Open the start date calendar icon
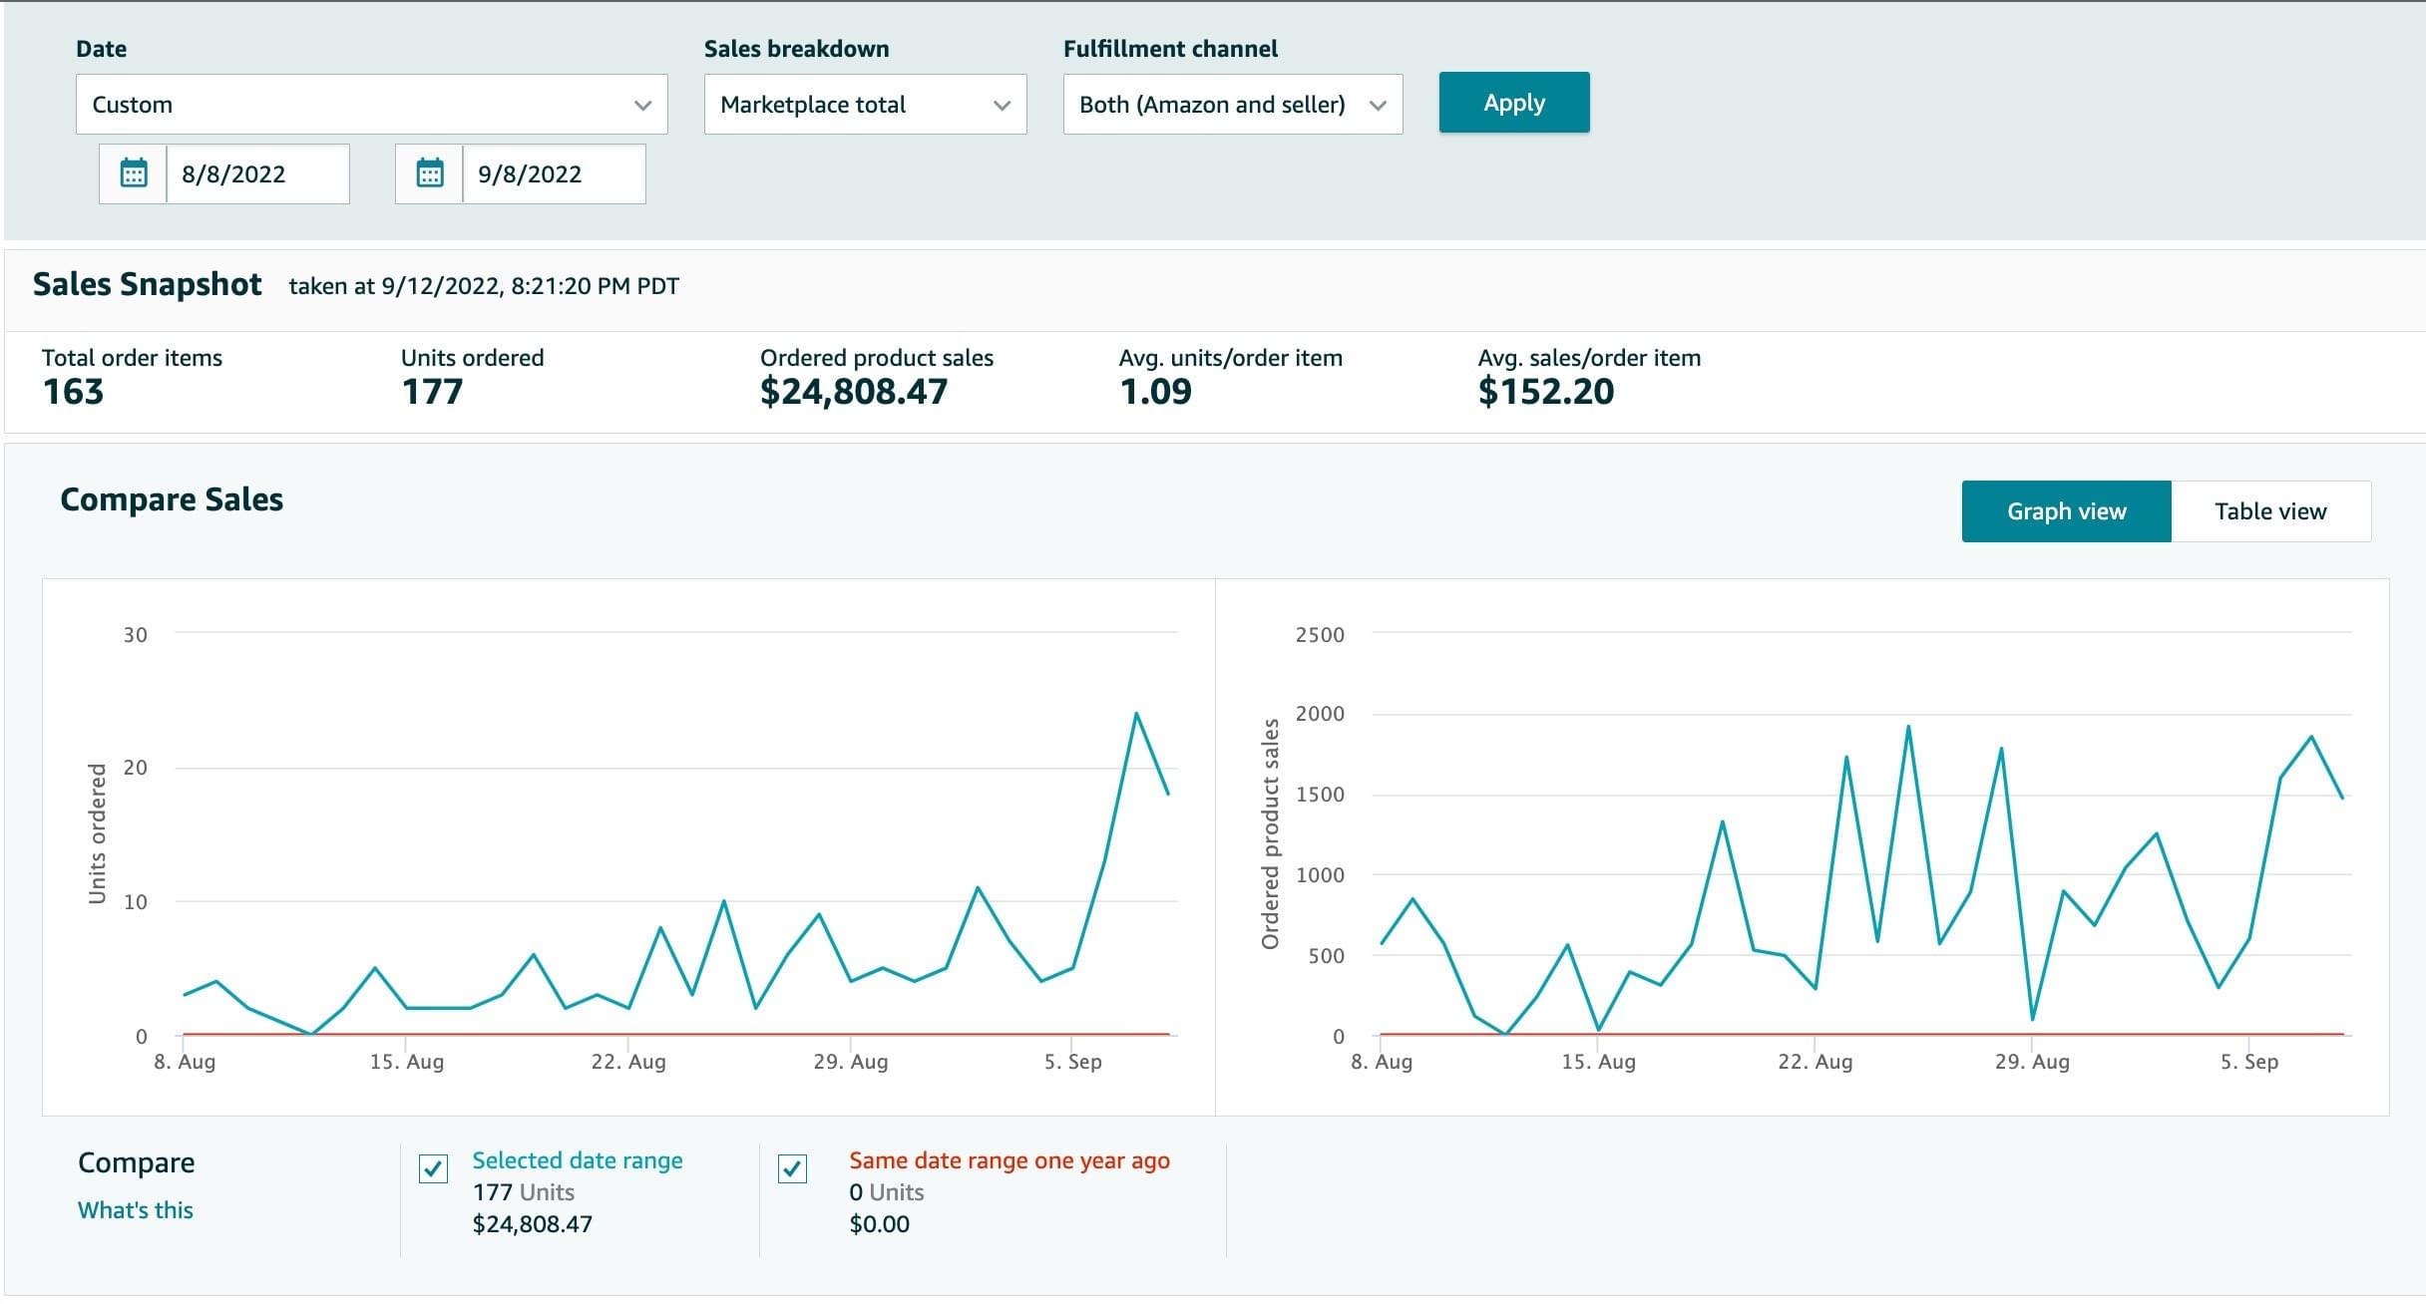The image size is (2426, 1304). point(133,173)
